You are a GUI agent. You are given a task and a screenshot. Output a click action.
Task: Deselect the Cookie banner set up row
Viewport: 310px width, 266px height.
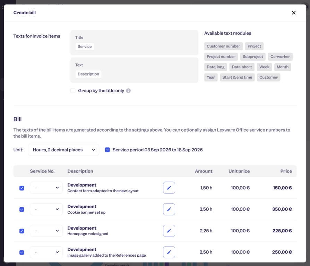[22, 209]
